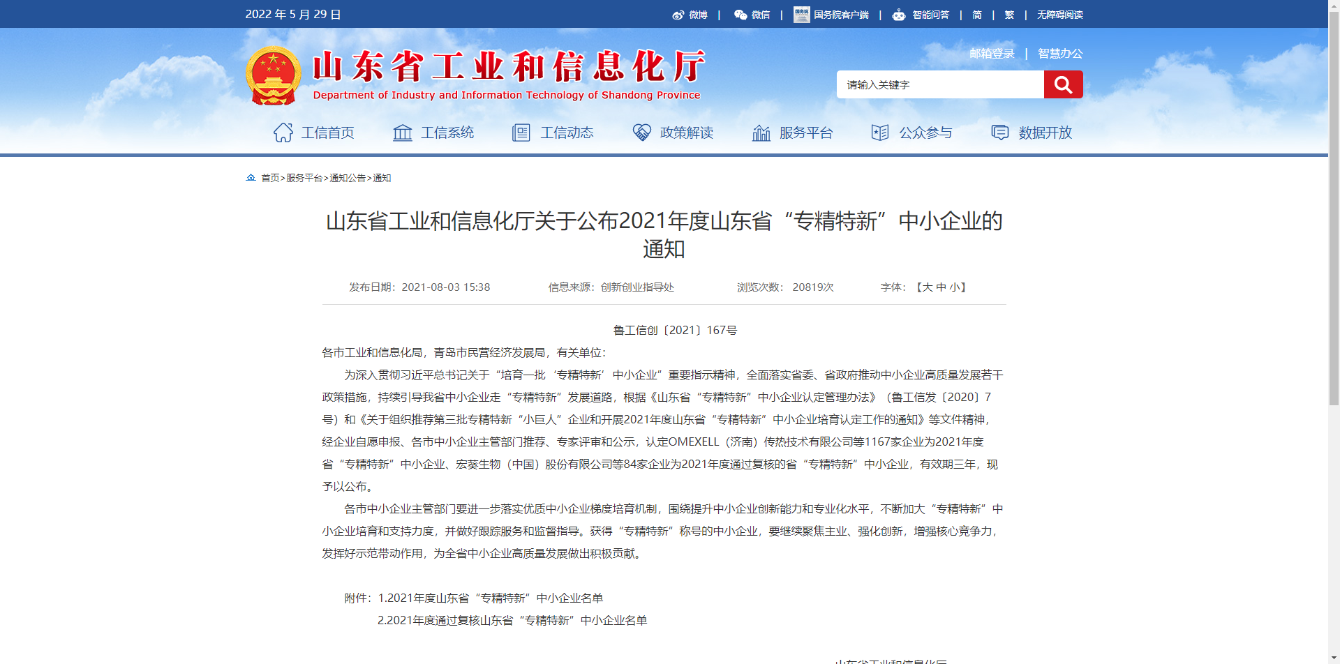Switch to traditional Chinese with 繁
The image size is (1340, 664).
1009,15
